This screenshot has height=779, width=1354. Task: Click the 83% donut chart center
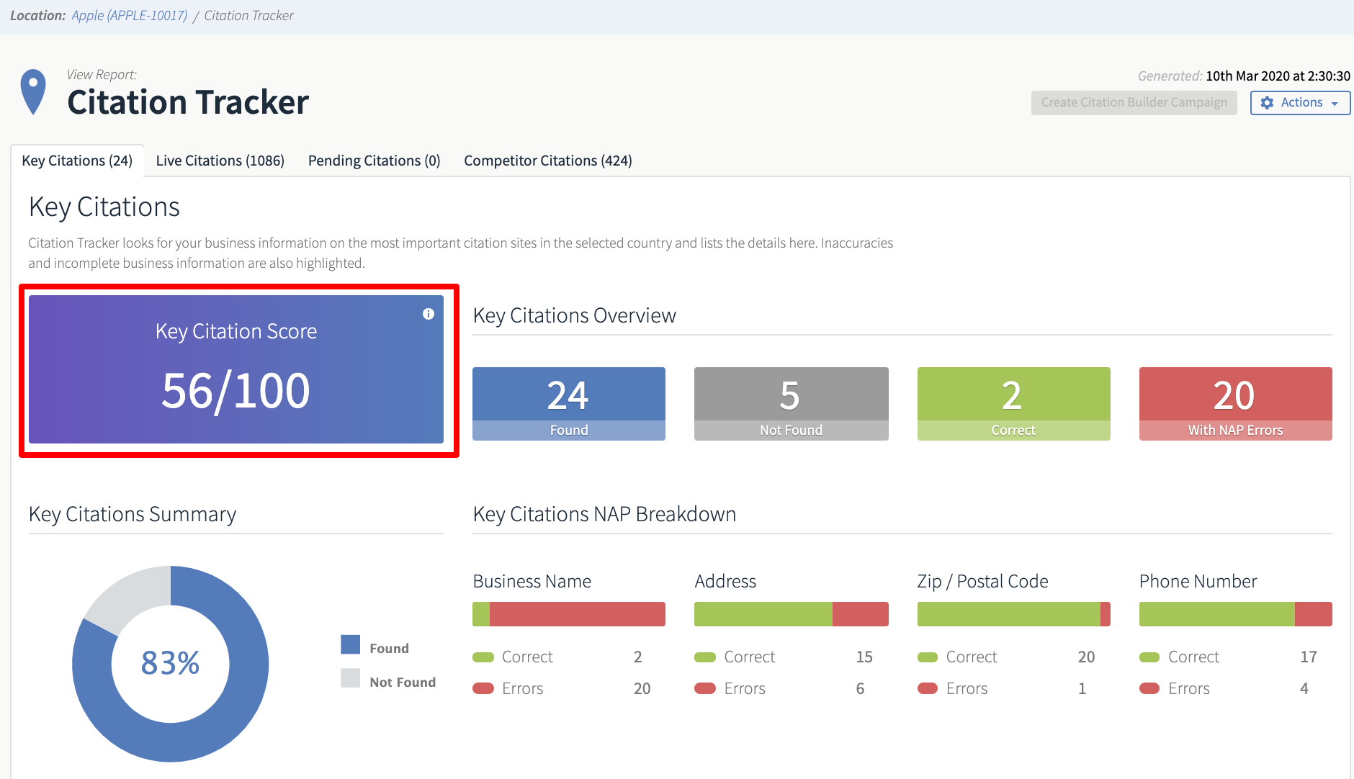[x=171, y=663]
